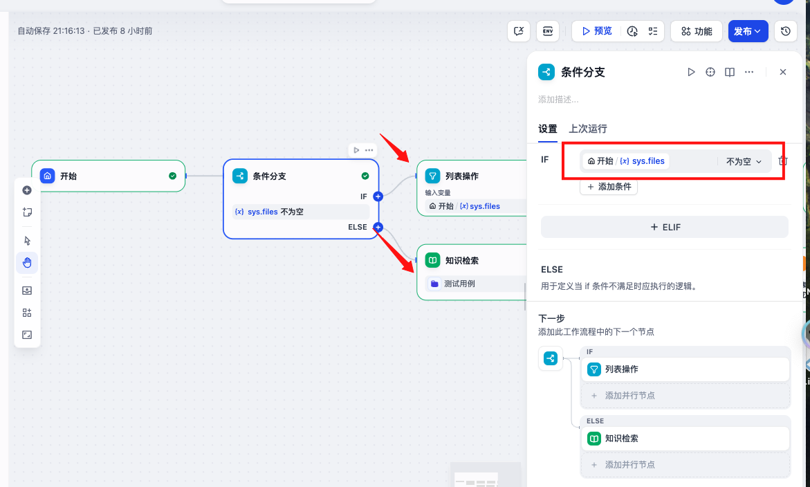This screenshot has width=810, height=487.
Task: Click the maximize canvas icon in left toolbar
Action: point(27,336)
